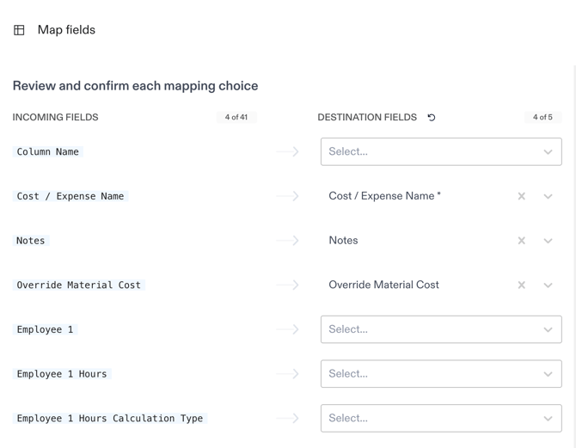The height and width of the screenshot is (448, 576).
Task: Click the Cost / Expense Name incoming tag
Action: (70, 196)
